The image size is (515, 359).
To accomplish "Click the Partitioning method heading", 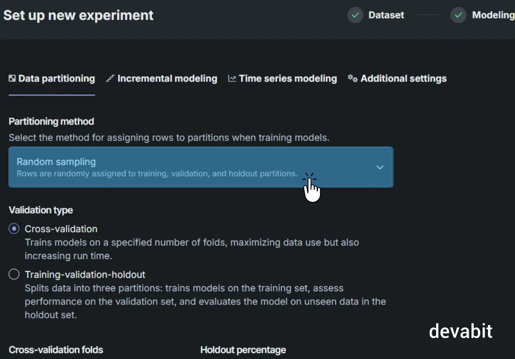I will click(x=51, y=122).
